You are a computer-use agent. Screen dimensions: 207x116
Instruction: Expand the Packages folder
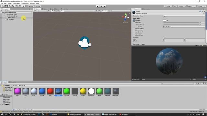click(1, 104)
